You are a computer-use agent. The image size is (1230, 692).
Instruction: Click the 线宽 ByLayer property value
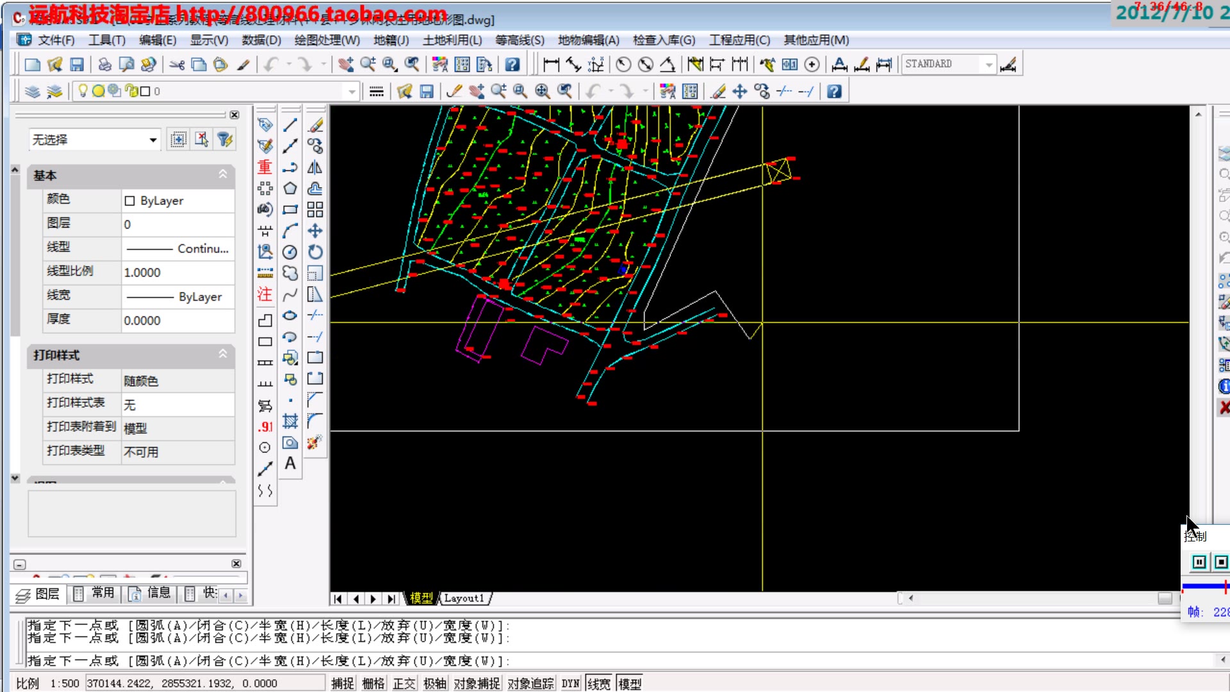pyautogui.click(x=178, y=297)
